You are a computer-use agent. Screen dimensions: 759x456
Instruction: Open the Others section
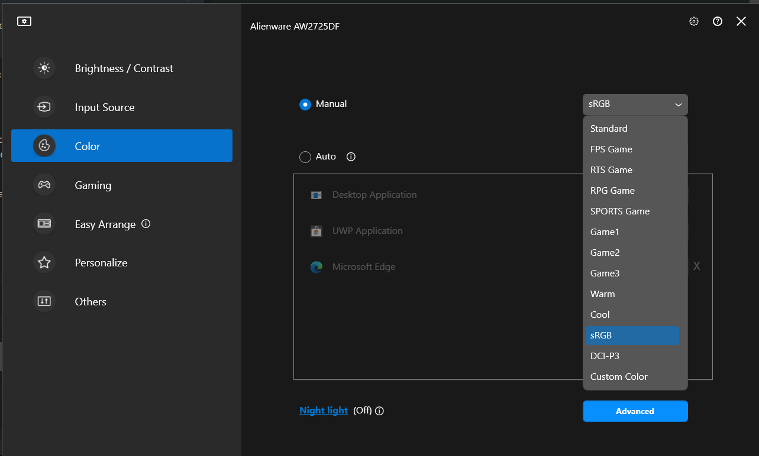(x=122, y=301)
